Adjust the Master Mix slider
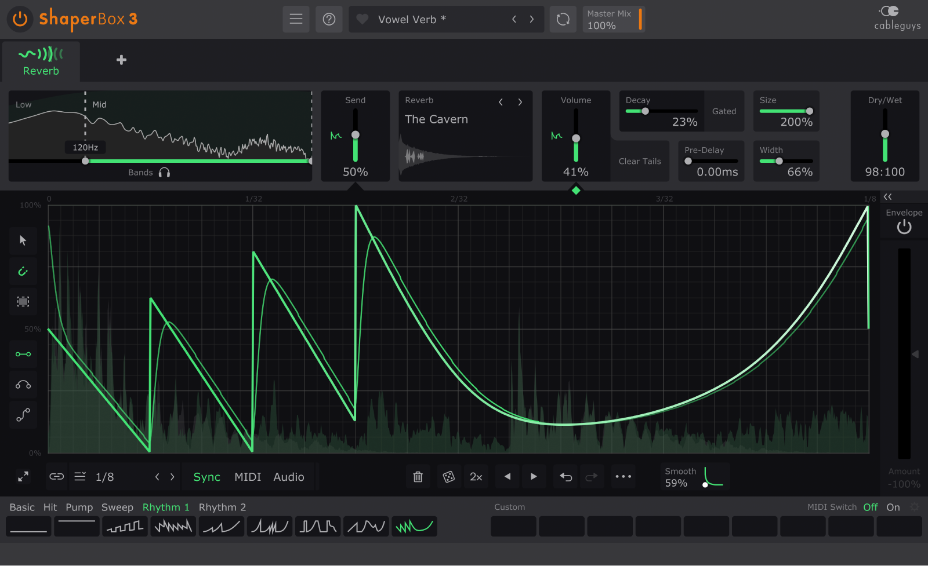The width and height of the screenshot is (928, 566). coord(639,19)
